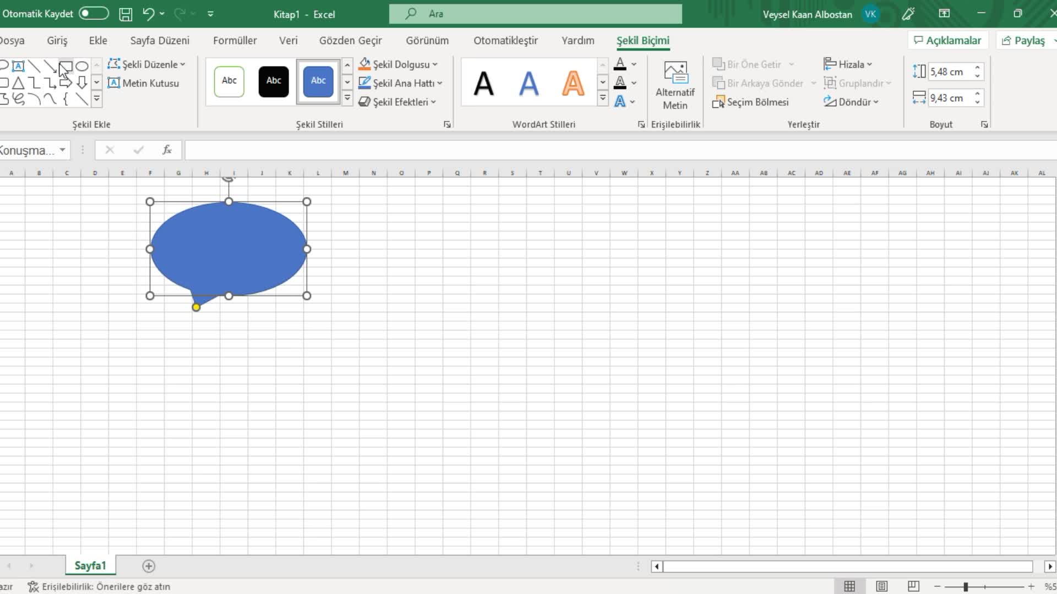This screenshot has height=594, width=1057.
Task: Undo the last action
Action: 149,14
